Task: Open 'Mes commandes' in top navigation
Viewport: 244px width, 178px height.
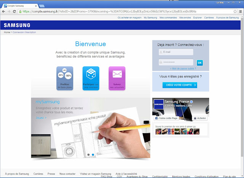Action: click(168, 18)
